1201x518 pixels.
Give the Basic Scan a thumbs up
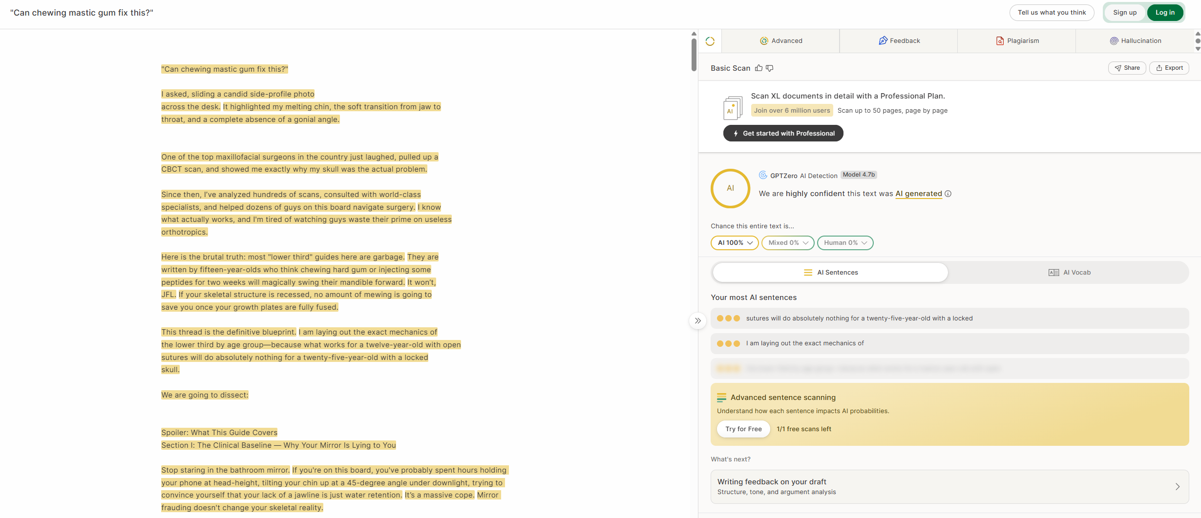pyautogui.click(x=759, y=68)
